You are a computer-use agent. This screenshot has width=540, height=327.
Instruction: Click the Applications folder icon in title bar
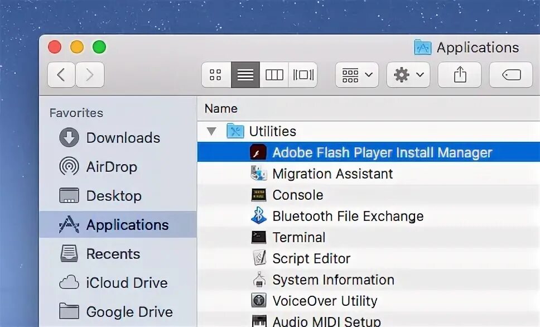[x=422, y=47]
